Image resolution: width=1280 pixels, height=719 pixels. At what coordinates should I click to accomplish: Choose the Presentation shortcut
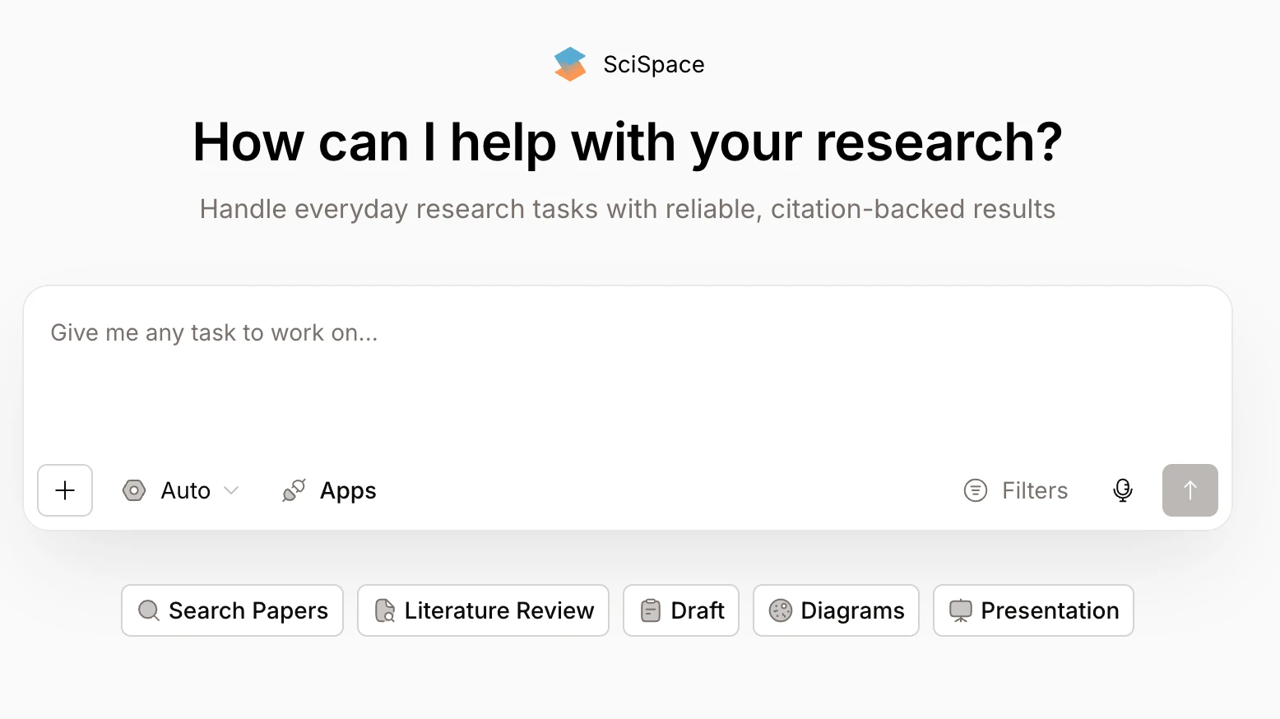pos(1049,610)
